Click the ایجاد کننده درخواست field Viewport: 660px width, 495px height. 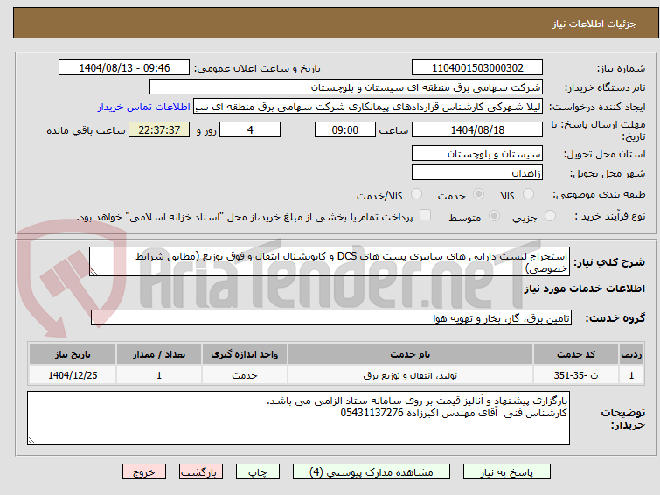[368, 107]
